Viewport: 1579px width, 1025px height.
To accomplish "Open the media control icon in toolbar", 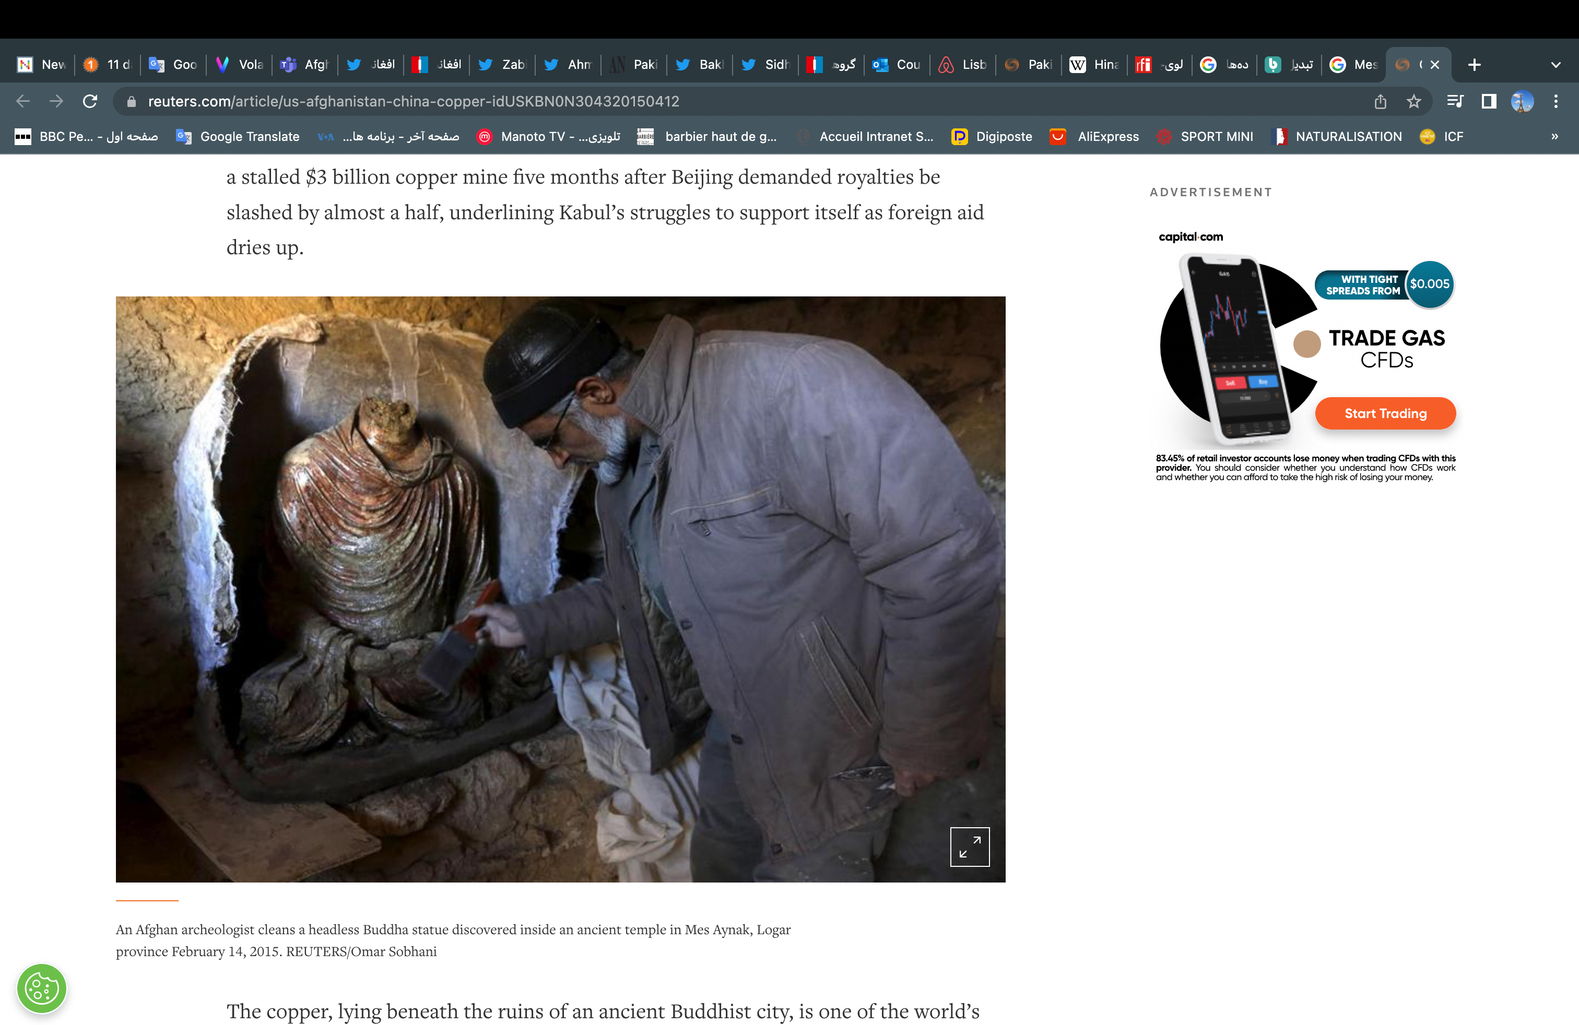I will tap(1455, 101).
